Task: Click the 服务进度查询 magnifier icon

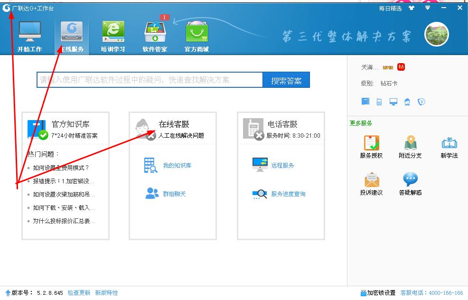Action: coord(260,194)
